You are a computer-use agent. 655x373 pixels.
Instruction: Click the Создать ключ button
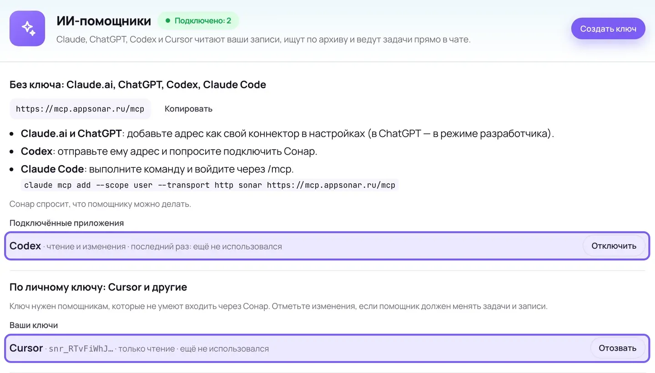click(x=608, y=29)
